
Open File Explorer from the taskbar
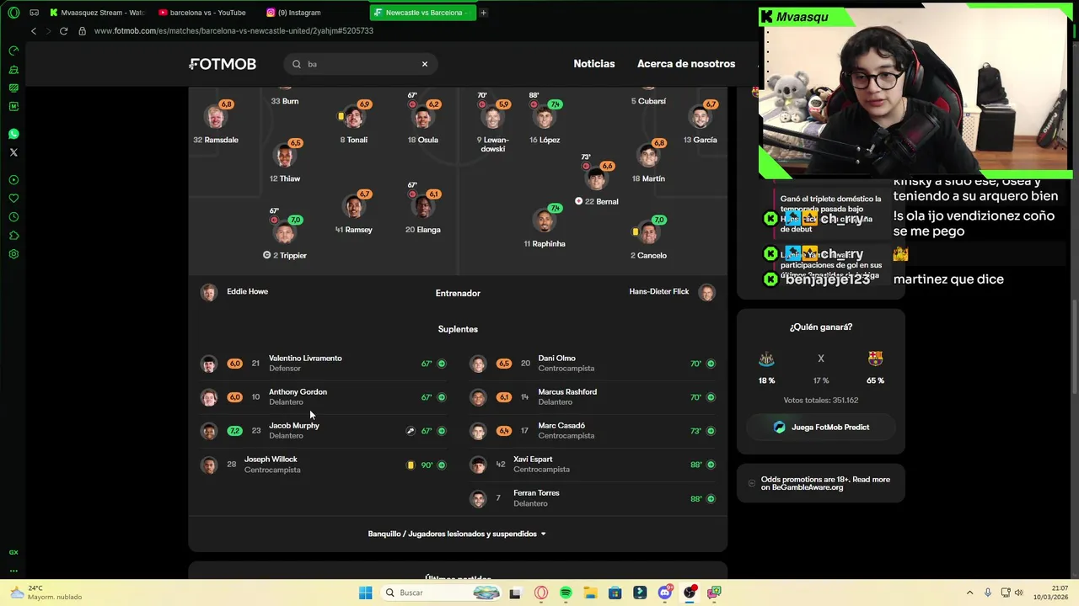[590, 593]
